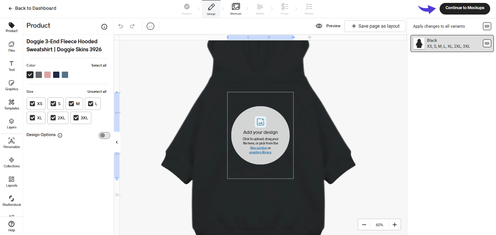The height and width of the screenshot is (235, 496).
Task: Select the navy color swatch
Action: [x=56, y=75]
